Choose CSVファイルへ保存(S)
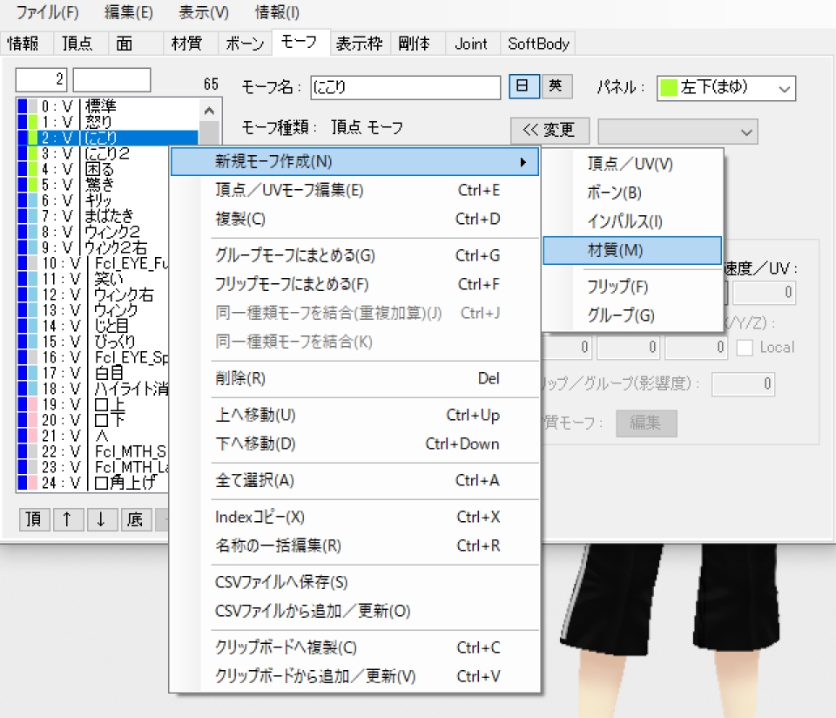 [x=354, y=582]
